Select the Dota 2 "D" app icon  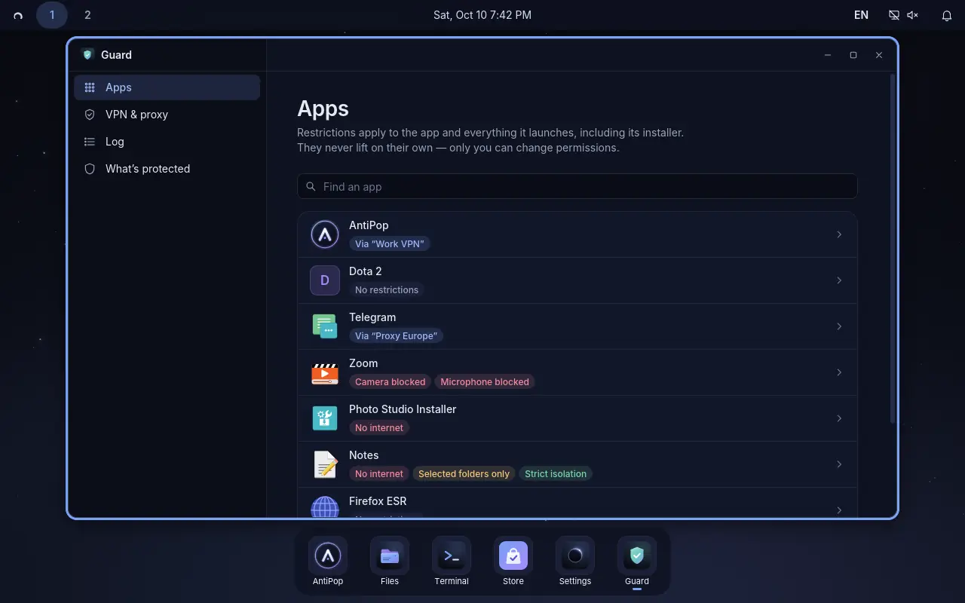click(x=325, y=280)
